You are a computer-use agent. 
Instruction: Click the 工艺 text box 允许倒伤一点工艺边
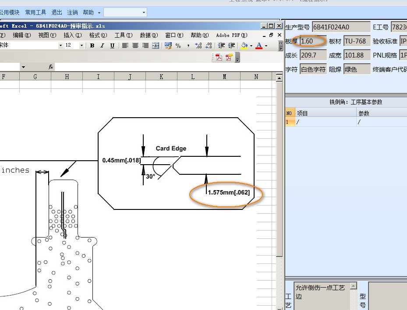322,296
